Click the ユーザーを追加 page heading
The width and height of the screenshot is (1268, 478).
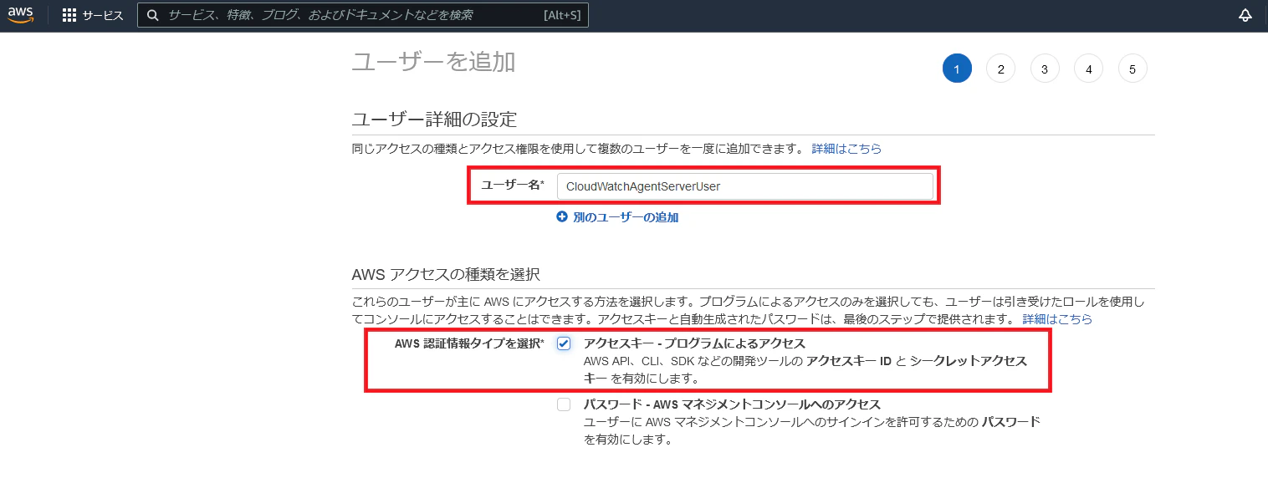click(x=433, y=62)
